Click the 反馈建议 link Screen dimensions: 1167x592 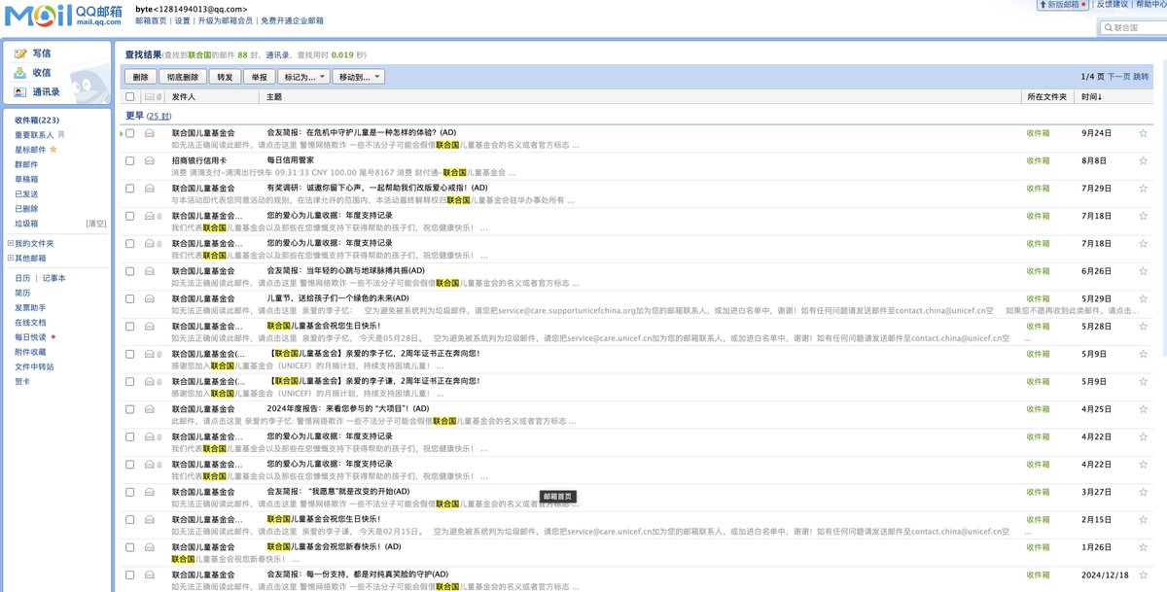tap(1113, 5)
